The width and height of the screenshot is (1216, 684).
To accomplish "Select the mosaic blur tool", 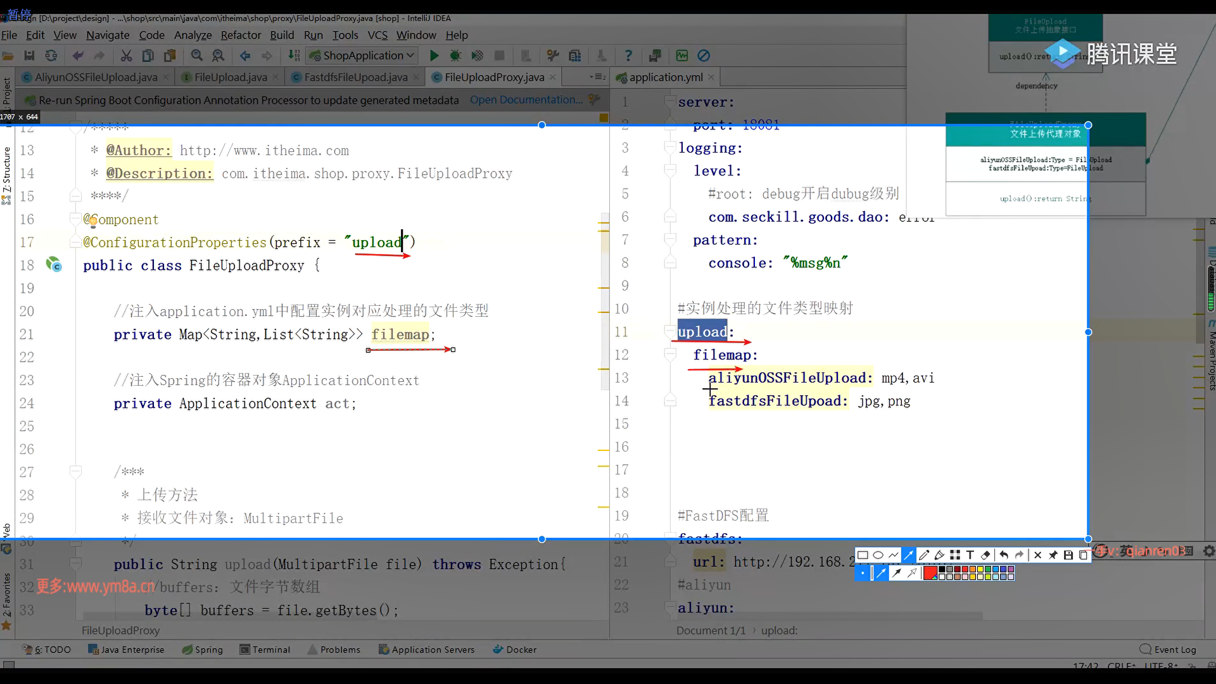I will [x=954, y=555].
